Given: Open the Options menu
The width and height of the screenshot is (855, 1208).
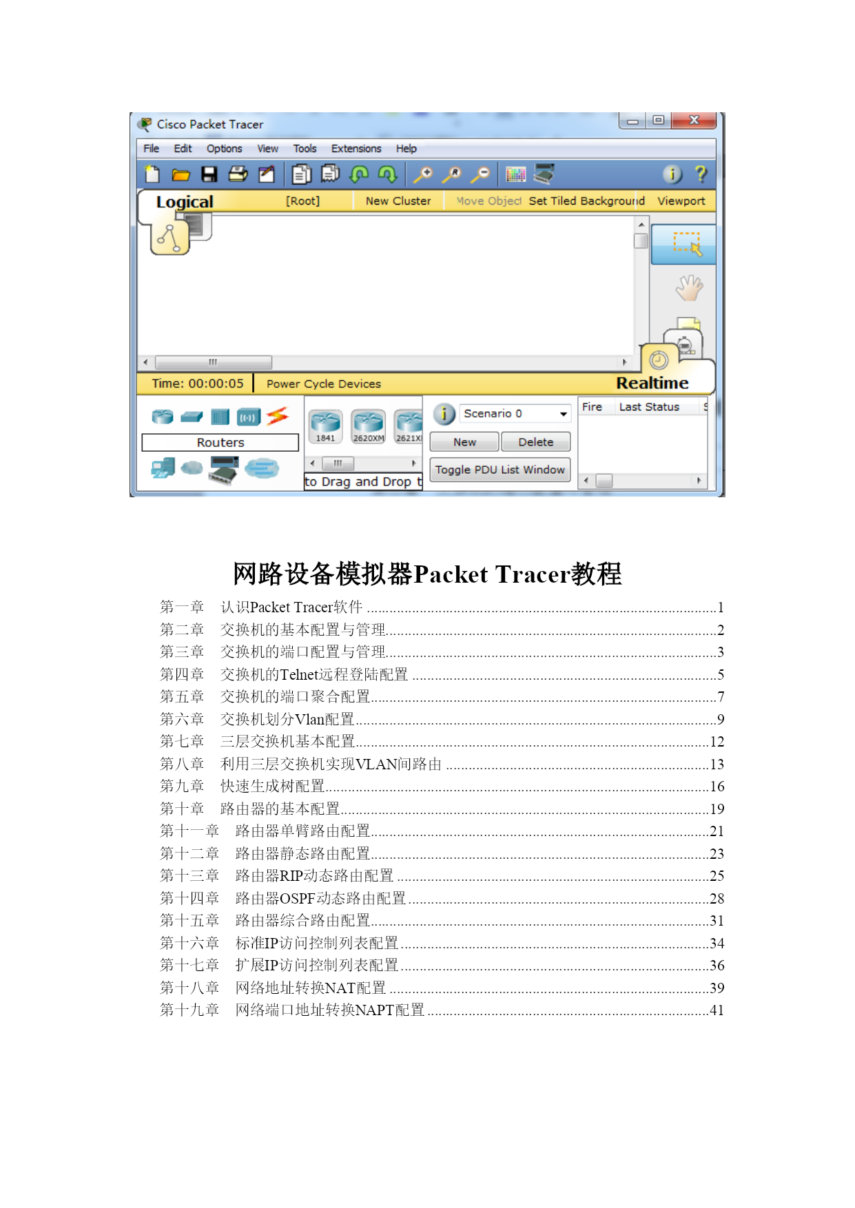Looking at the screenshot, I should 224,149.
